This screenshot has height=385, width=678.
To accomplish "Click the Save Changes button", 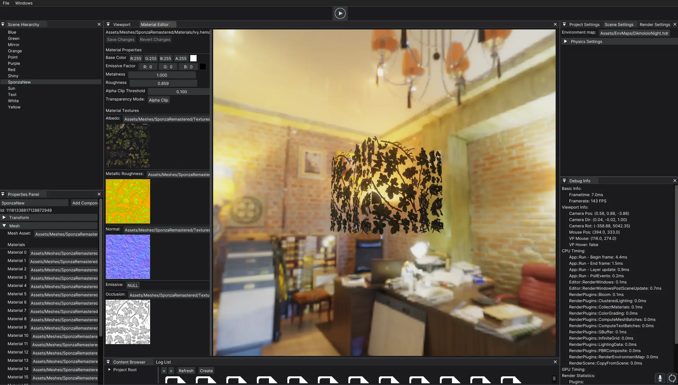I will tap(121, 40).
